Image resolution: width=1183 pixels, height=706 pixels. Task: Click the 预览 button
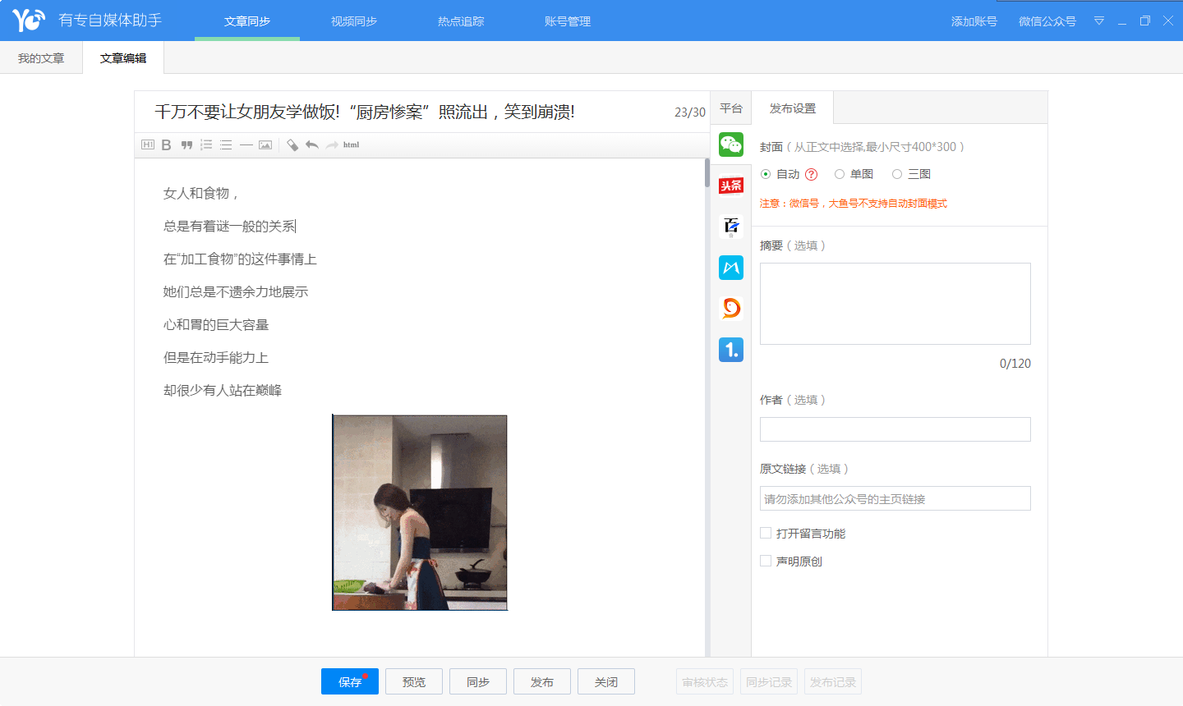tap(414, 682)
